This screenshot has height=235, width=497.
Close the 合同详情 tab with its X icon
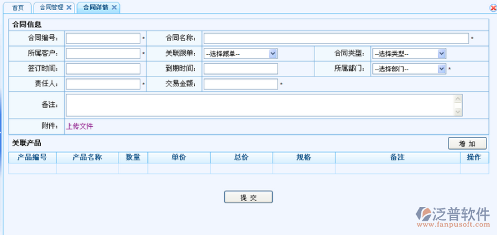click(x=114, y=7)
